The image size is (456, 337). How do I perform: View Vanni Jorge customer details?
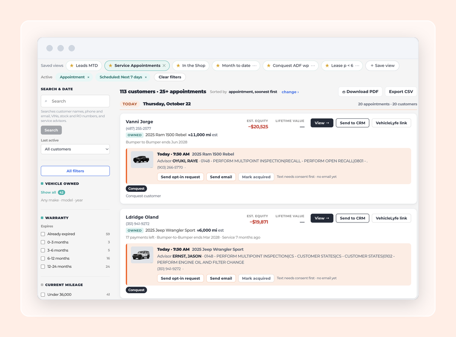pos(322,123)
